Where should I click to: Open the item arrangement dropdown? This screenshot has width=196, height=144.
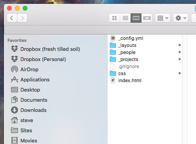[163, 18]
